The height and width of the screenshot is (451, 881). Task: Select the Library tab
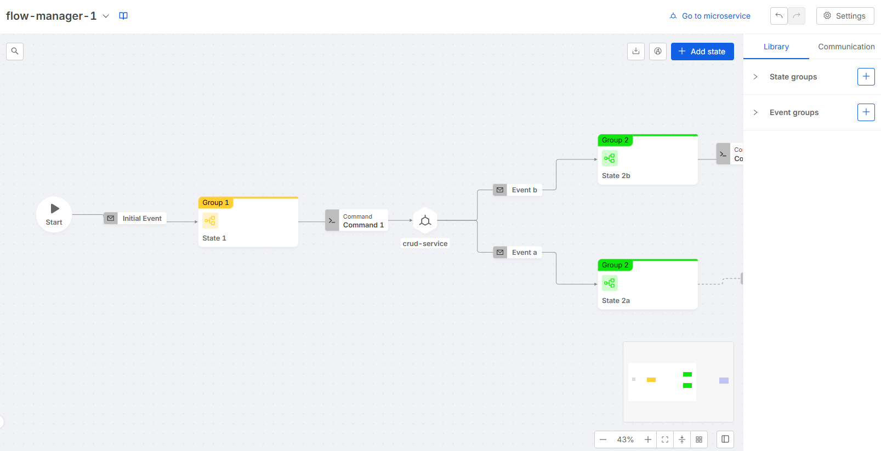776,47
